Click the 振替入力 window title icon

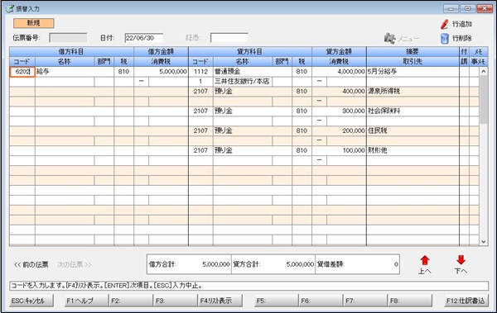(x=10, y=8)
